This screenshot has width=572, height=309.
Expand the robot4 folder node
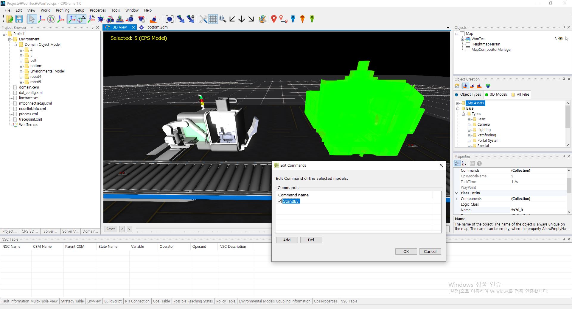[x=21, y=77]
